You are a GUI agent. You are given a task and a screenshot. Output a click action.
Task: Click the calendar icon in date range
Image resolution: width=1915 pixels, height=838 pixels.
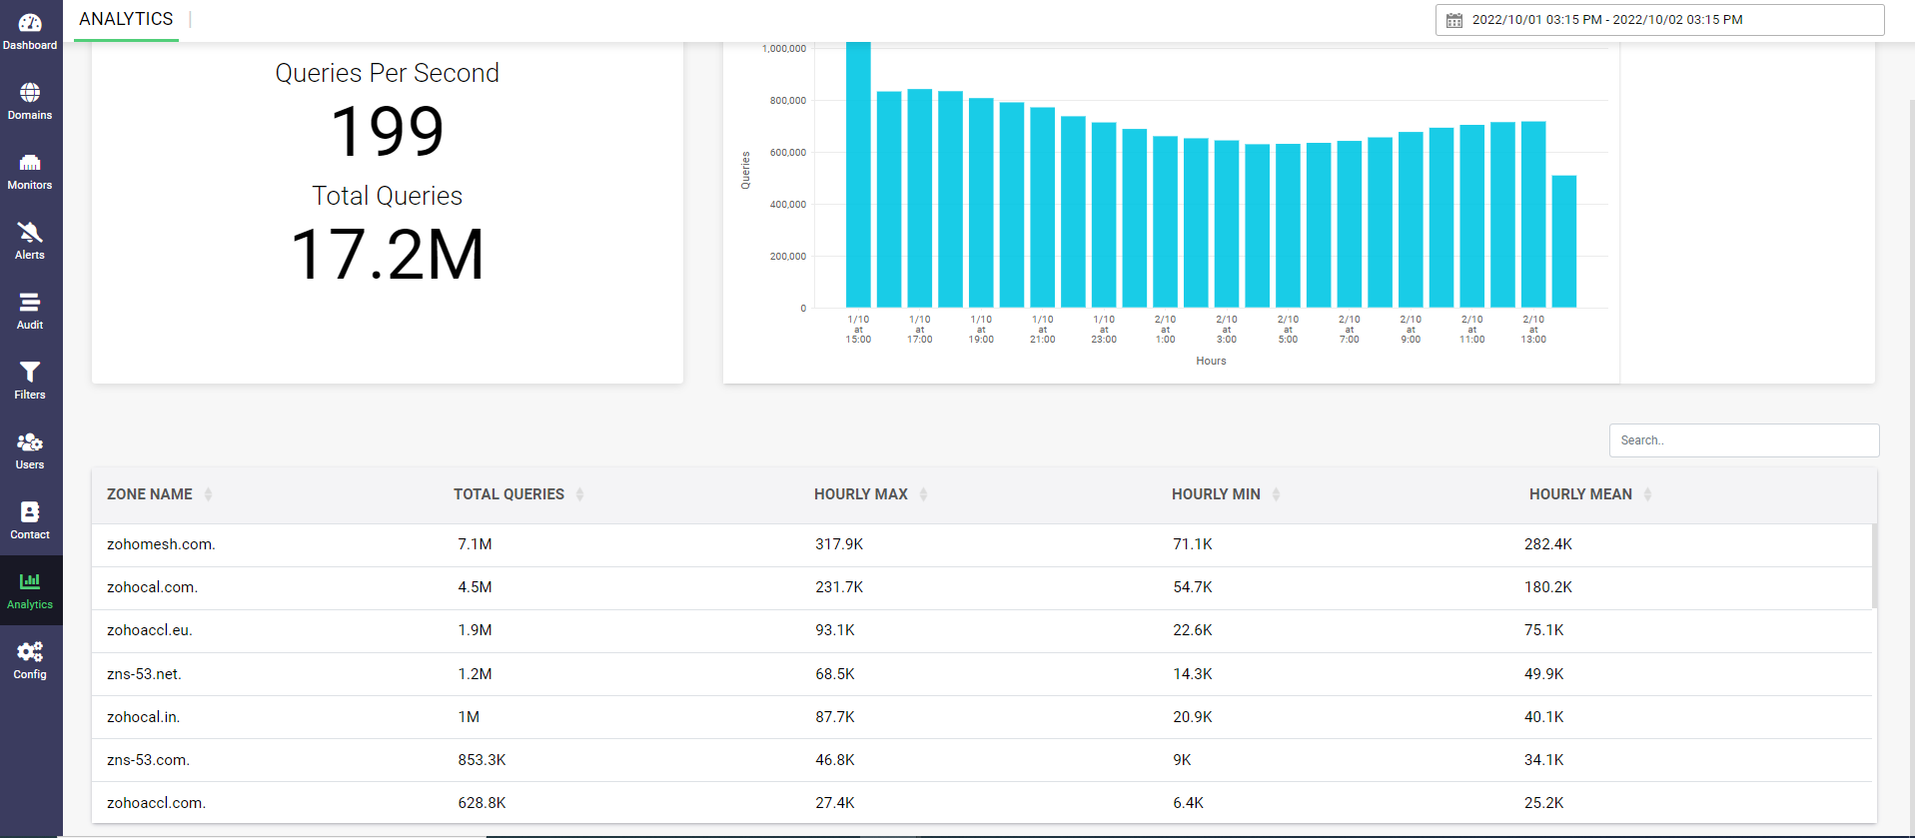1454,20
